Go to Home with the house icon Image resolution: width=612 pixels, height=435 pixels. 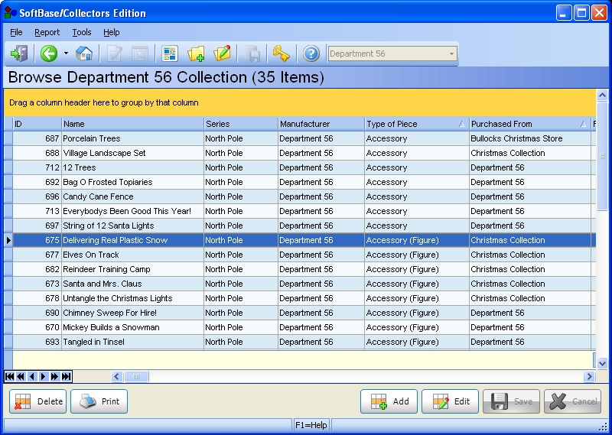[x=84, y=54]
